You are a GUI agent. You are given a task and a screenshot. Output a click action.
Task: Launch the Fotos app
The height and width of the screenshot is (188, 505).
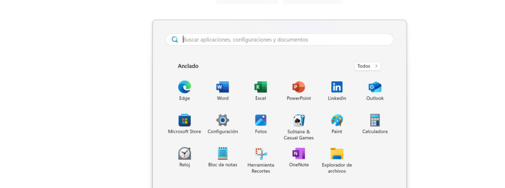[260, 121]
